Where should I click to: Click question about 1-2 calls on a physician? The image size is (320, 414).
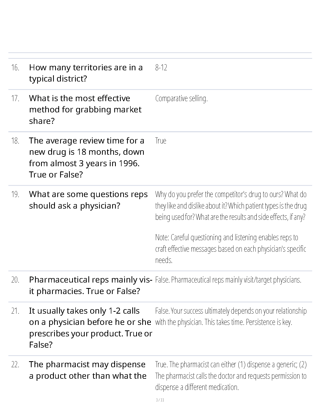pyautogui.click(x=90, y=327)
